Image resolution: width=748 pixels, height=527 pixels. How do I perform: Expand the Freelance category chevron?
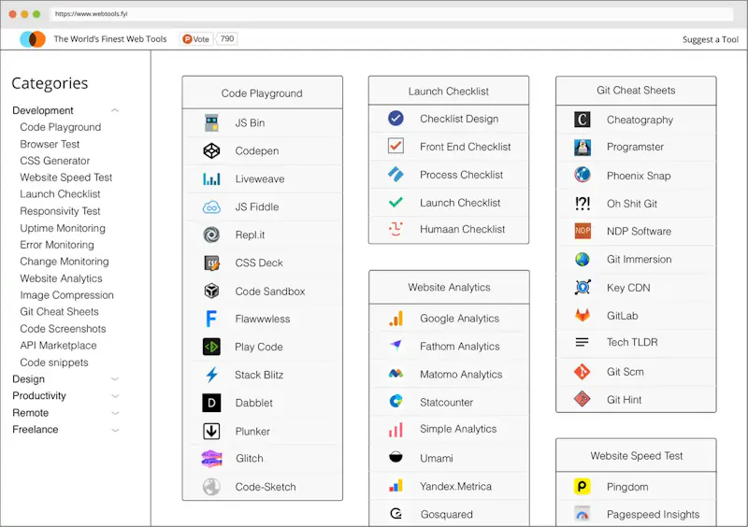(x=114, y=430)
